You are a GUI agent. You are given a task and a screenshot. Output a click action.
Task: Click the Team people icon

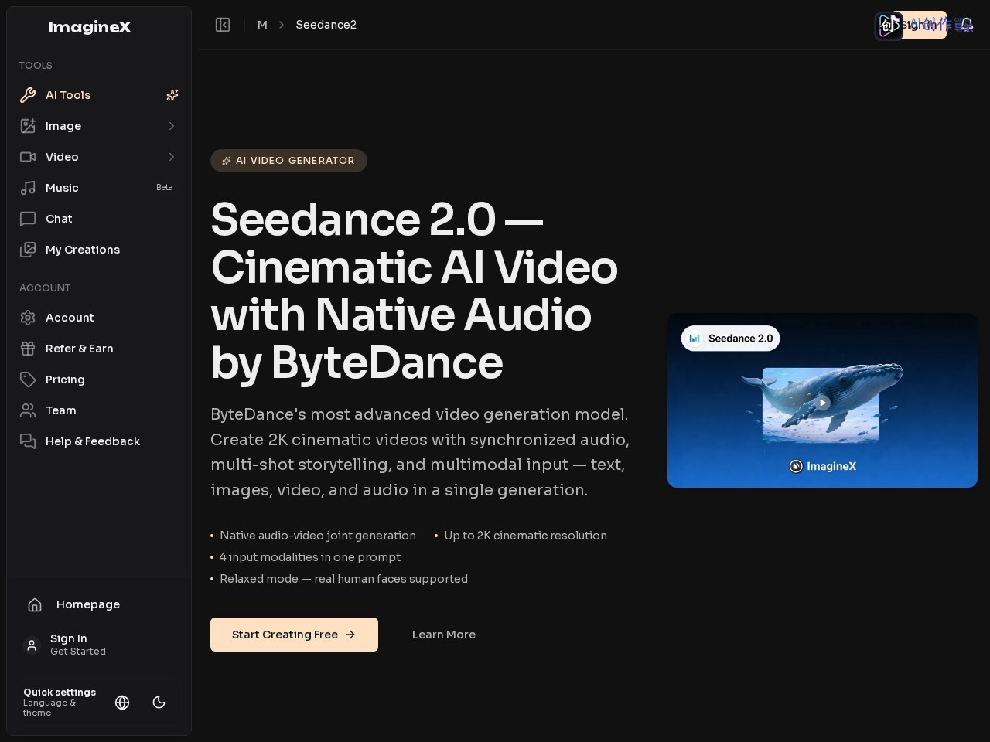pos(28,410)
